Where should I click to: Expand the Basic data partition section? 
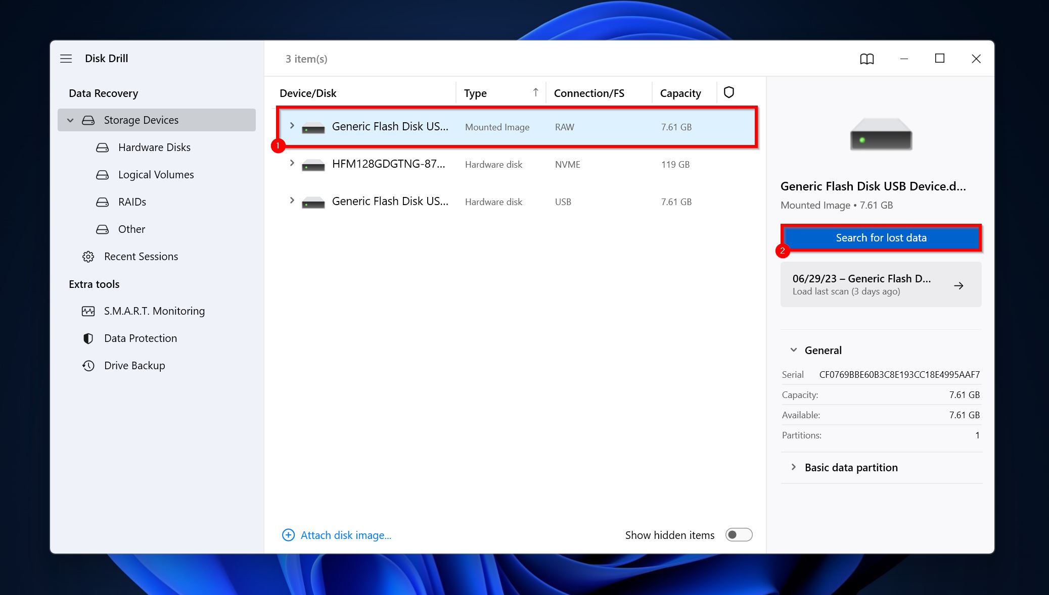click(x=793, y=467)
